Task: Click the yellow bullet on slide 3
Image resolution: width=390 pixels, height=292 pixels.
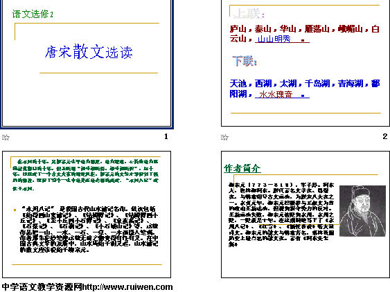Action: [15, 210]
